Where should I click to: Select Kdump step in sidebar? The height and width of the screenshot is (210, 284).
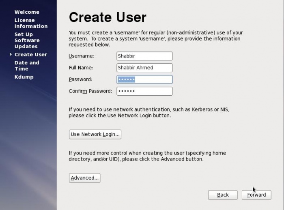coord(24,77)
